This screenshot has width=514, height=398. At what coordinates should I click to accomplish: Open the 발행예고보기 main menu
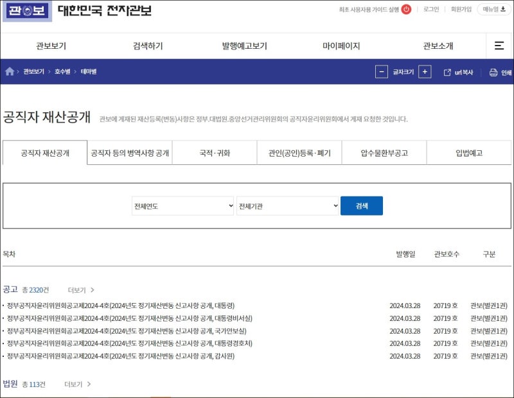[245, 46]
